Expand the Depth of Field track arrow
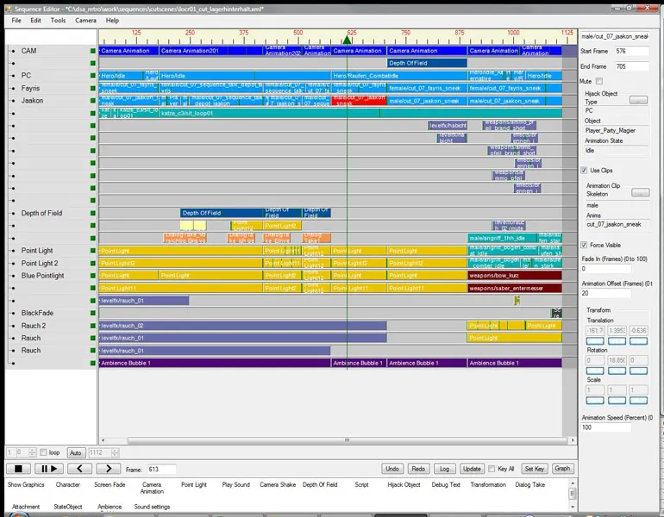The image size is (664, 517). pos(12,214)
